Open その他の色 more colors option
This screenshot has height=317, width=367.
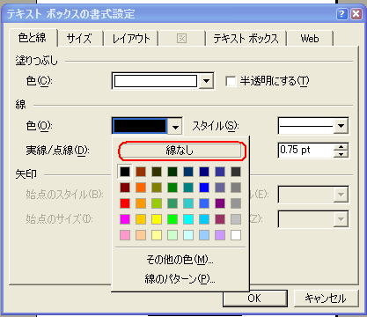click(180, 260)
